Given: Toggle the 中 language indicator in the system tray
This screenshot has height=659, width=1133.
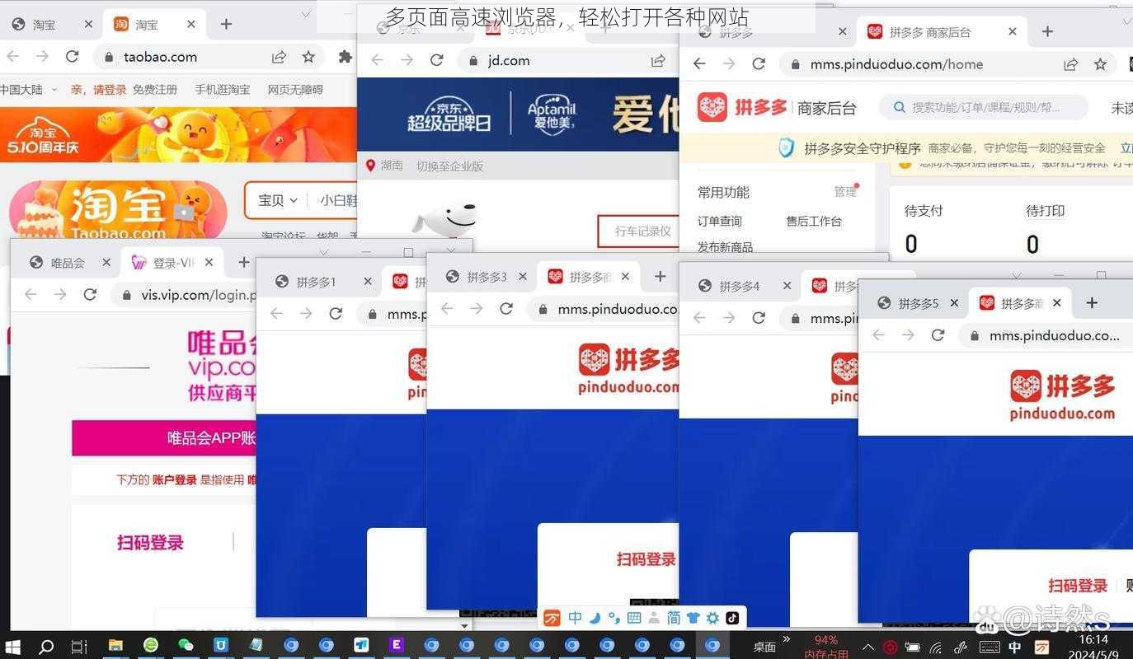Looking at the screenshot, I should [1015, 647].
